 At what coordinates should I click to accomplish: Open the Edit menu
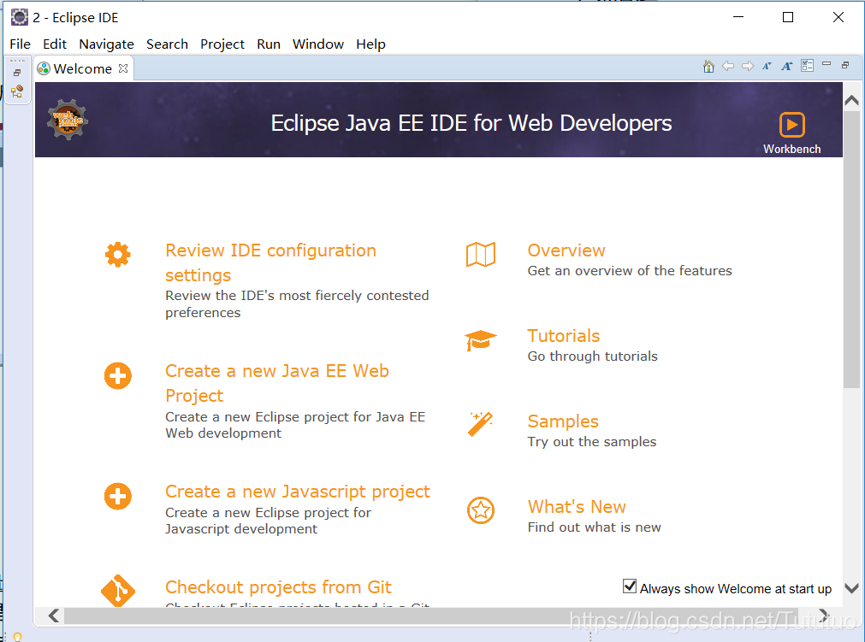(x=55, y=44)
